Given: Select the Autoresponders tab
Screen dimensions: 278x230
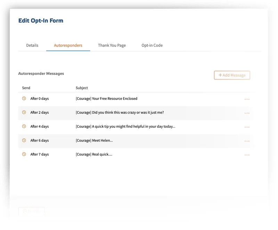Looking at the screenshot, I should tap(68, 46).
